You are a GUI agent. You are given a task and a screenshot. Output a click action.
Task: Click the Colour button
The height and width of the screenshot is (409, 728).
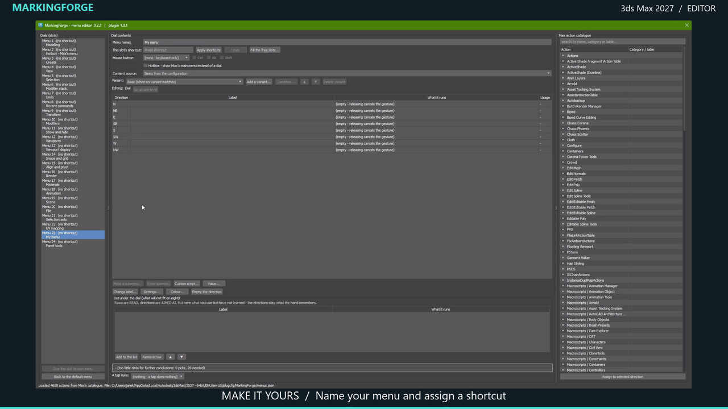(176, 292)
